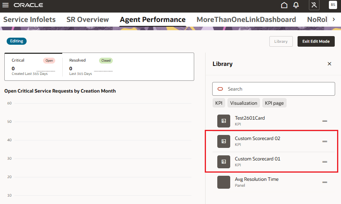Open the hamburger navigation menu
341x204 pixels.
point(5,5)
